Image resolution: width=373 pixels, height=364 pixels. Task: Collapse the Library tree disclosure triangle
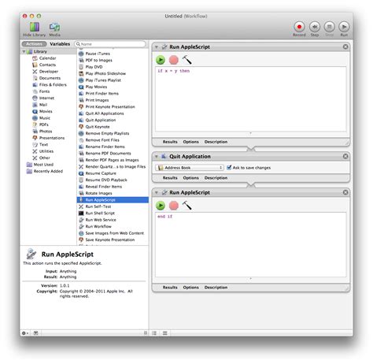pyautogui.click(x=24, y=52)
